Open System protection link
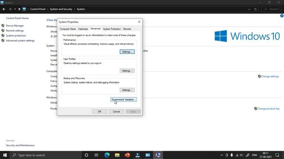The width and height of the screenshot is (284, 159). 16,36
